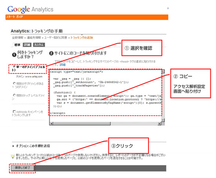Open the 詳細 link below the instructions
The height and width of the screenshot is (178, 216).
coord(63,65)
